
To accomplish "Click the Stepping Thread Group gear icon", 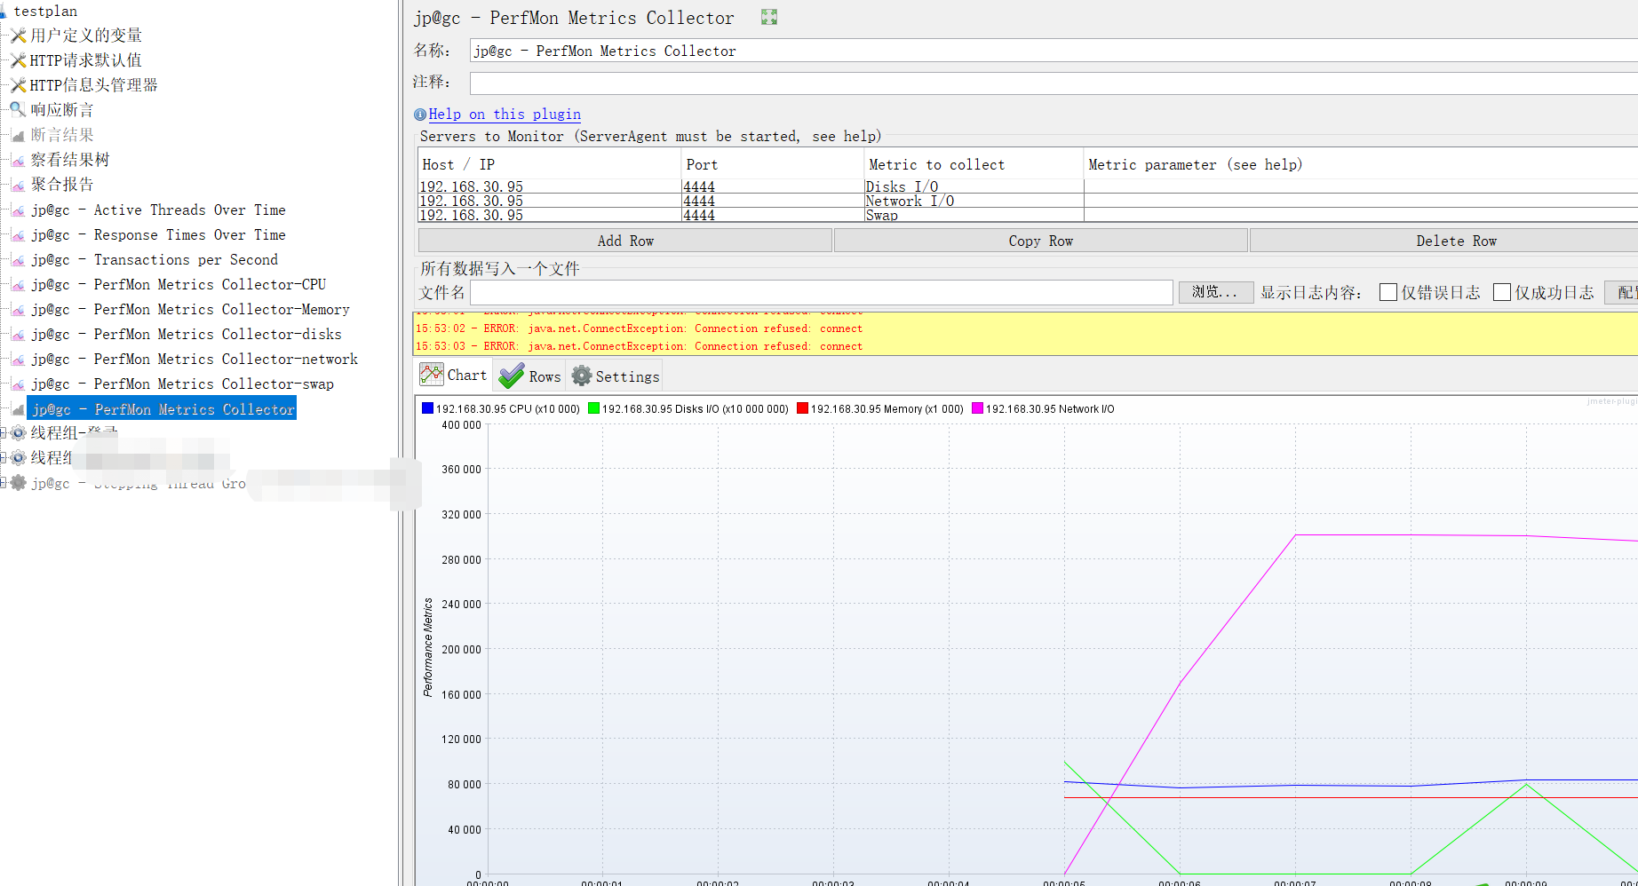I will (18, 483).
